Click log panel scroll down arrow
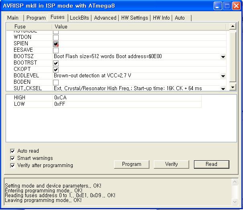Screen dimensions: 243x210 pos(235,202)
